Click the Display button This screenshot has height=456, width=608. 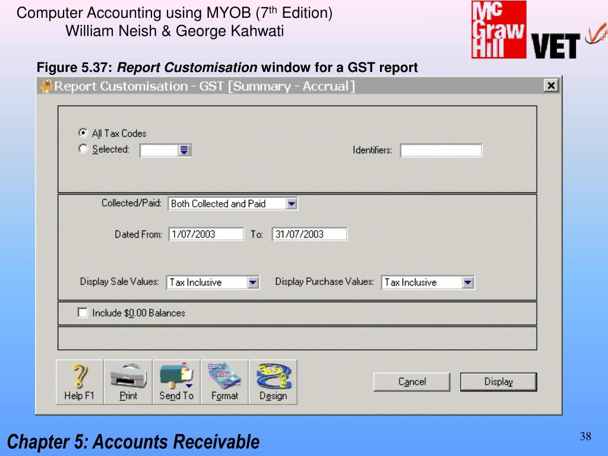tap(499, 382)
